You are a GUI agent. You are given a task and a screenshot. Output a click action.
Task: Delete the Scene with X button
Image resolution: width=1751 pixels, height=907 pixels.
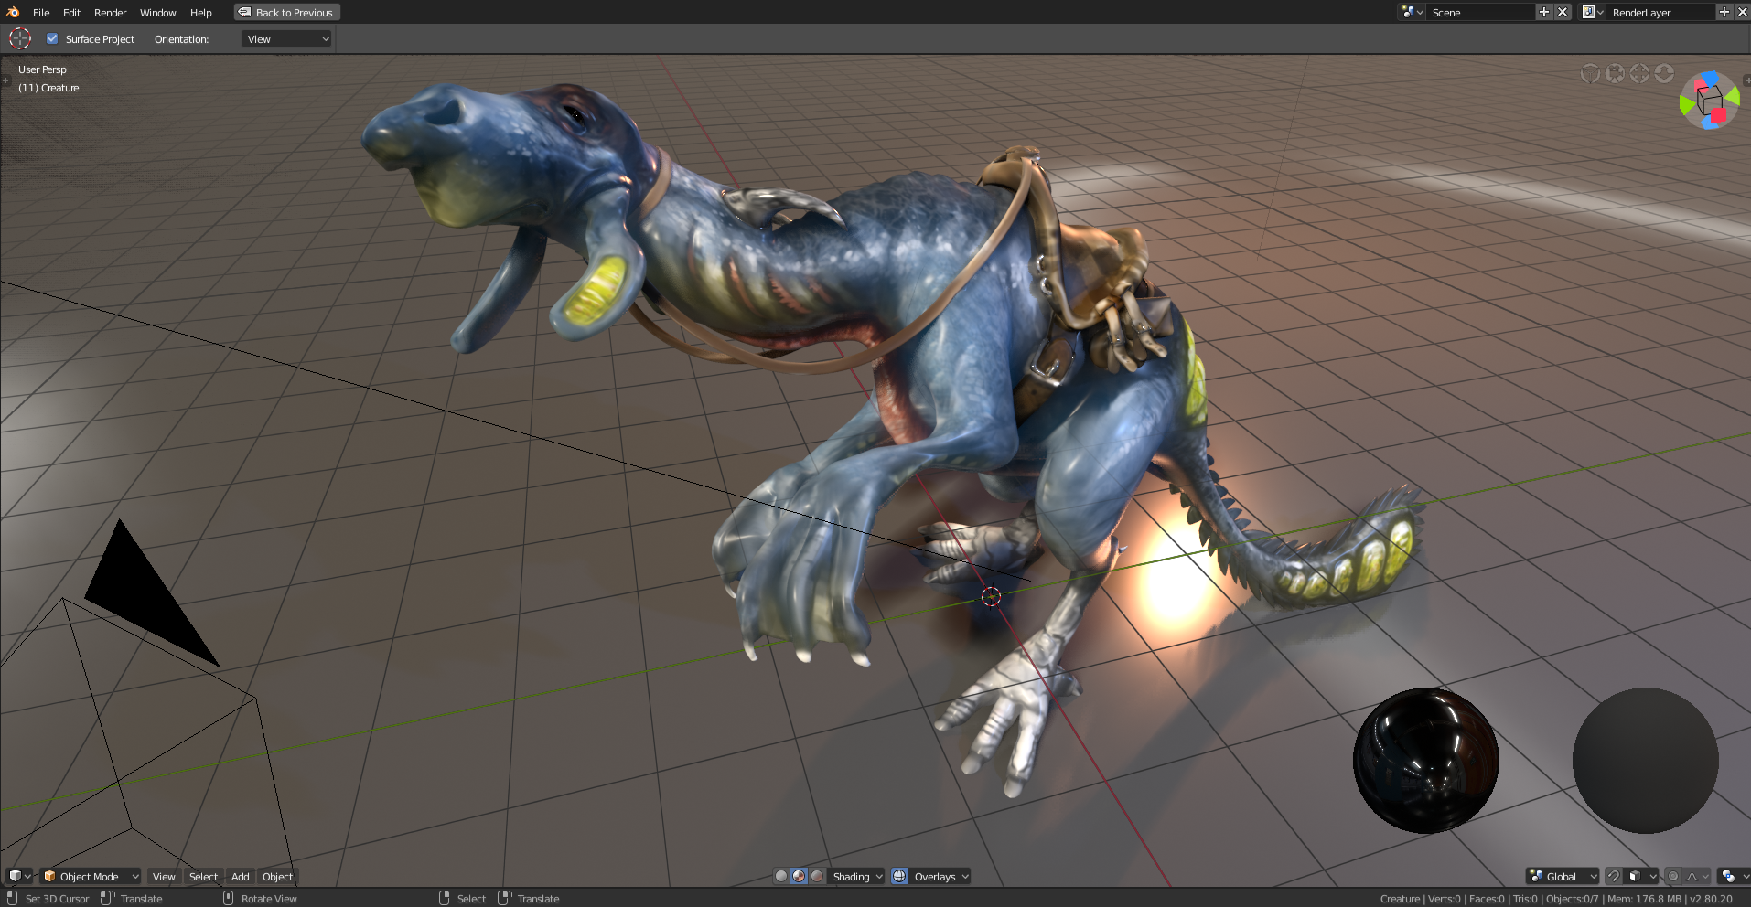pyautogui.click(x=1563, y=12)
